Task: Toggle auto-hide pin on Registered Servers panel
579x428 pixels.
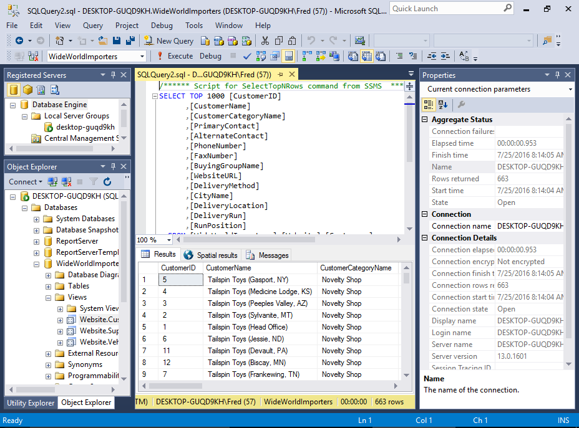Action: pyautogui.click(x=112, y=75)
